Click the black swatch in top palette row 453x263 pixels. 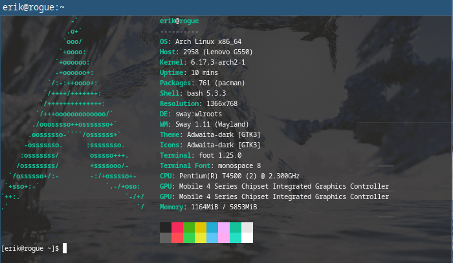coord(166,227)
